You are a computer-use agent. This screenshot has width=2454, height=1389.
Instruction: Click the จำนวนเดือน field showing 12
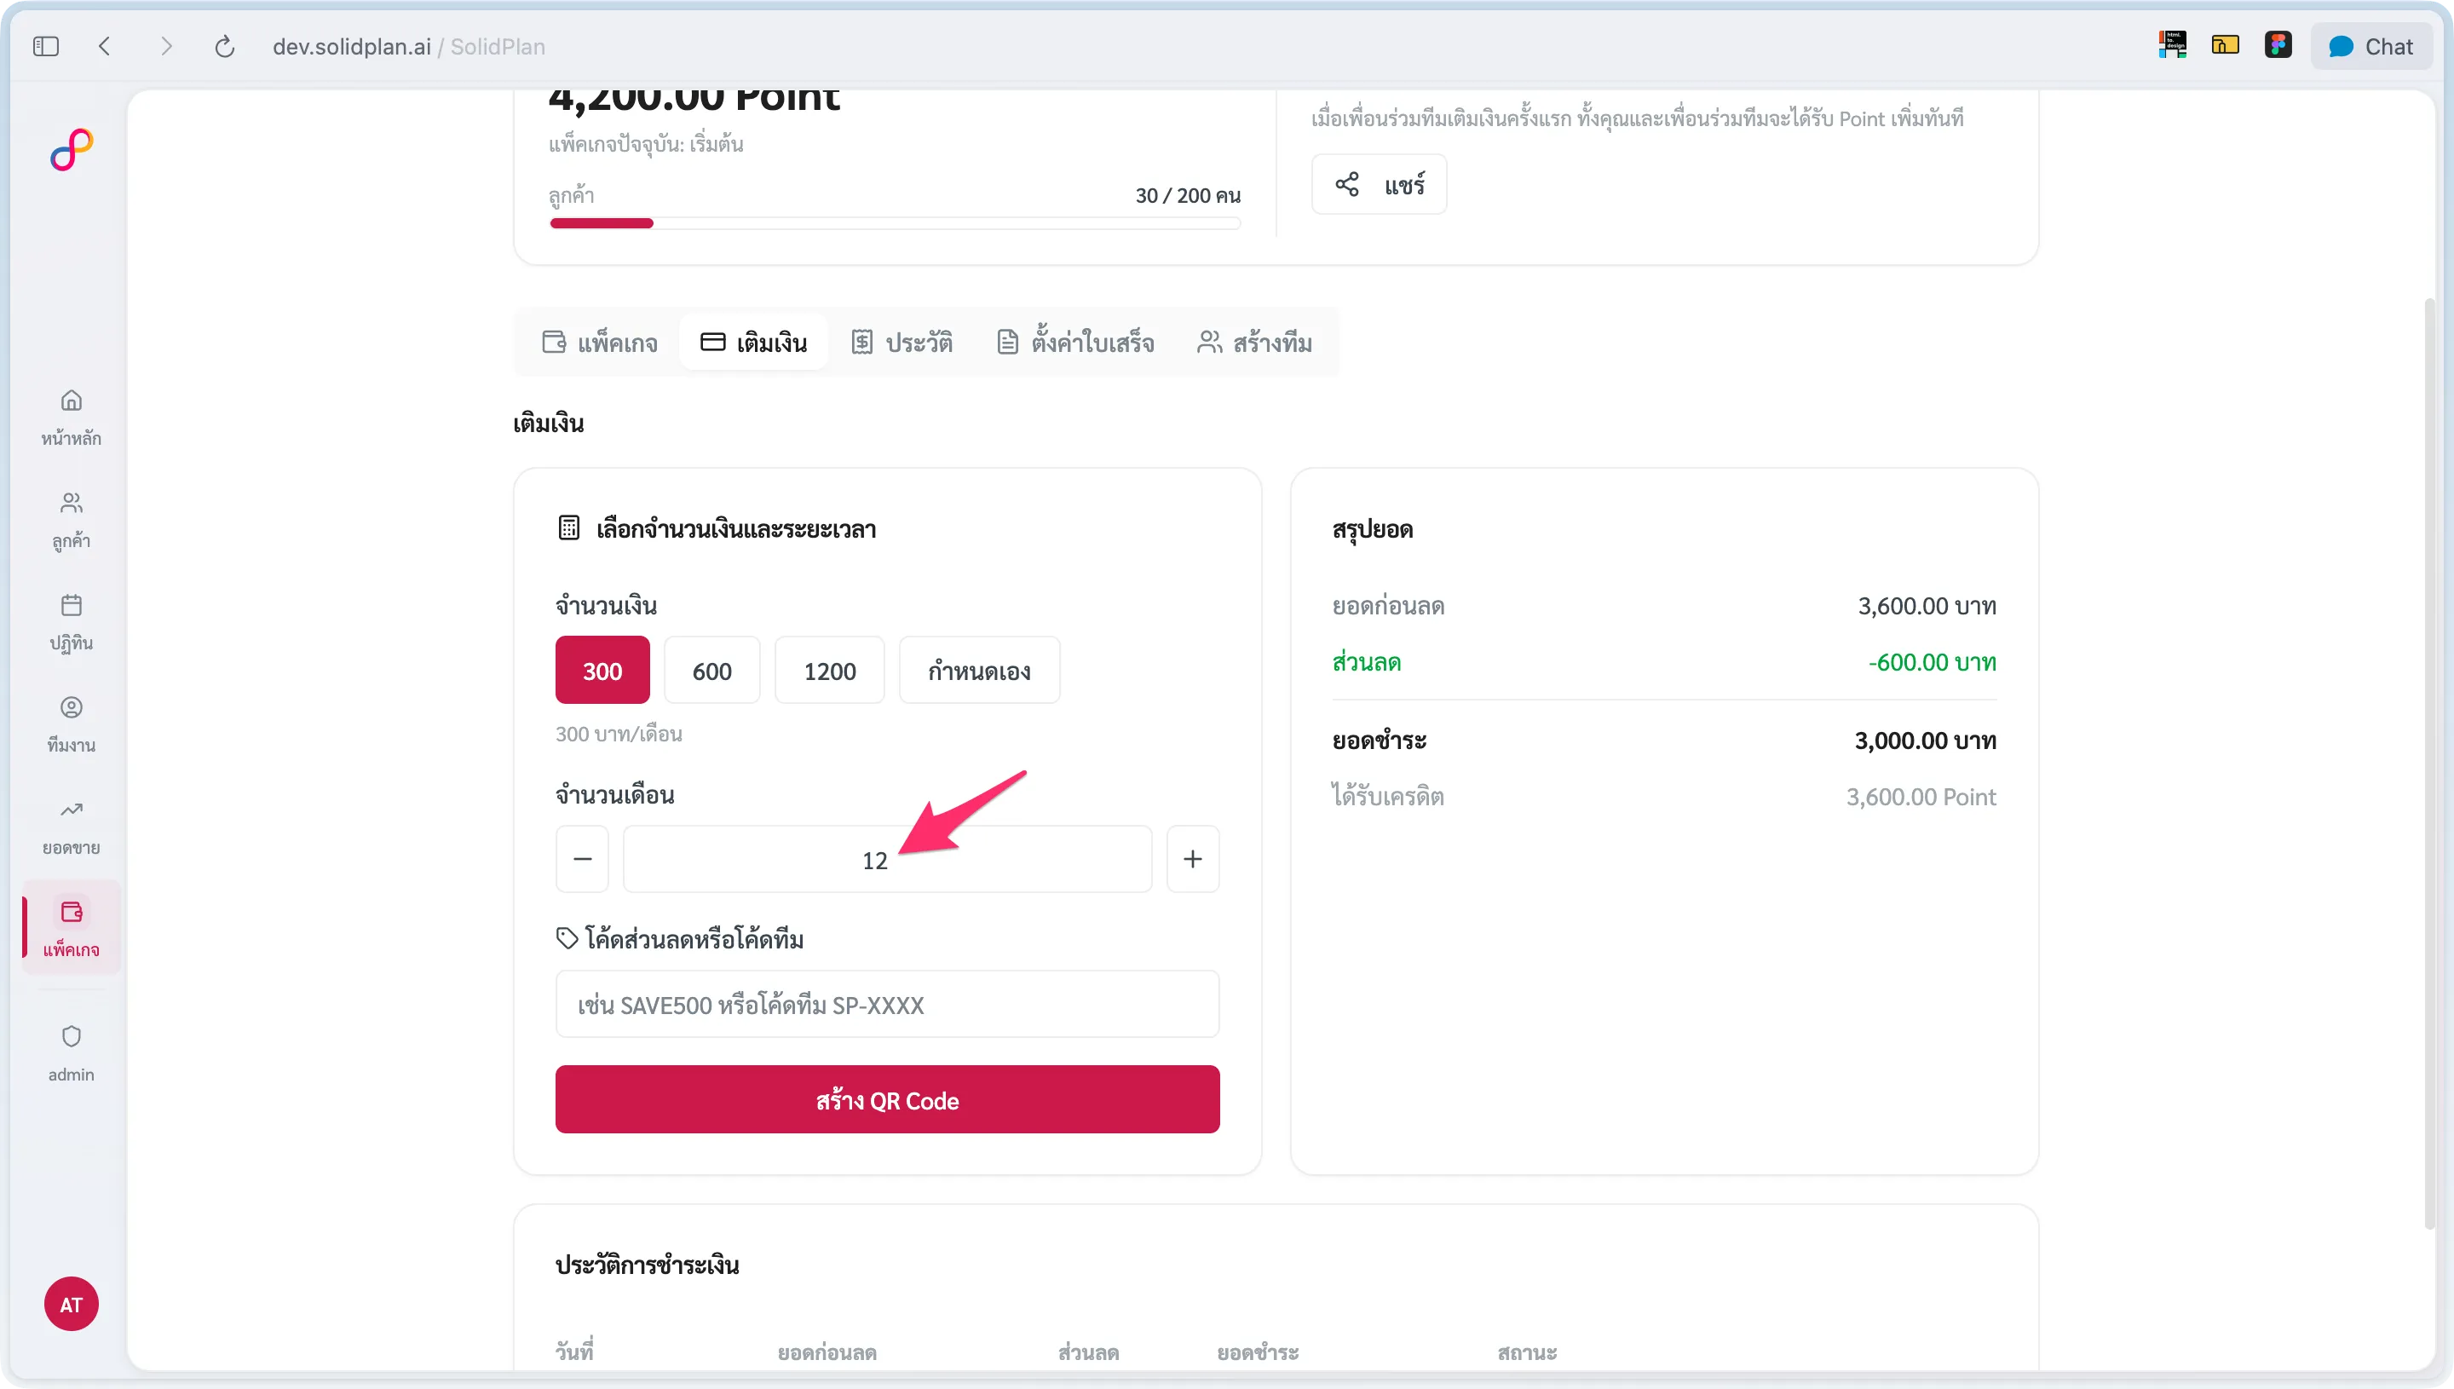[x=888, y=860]
